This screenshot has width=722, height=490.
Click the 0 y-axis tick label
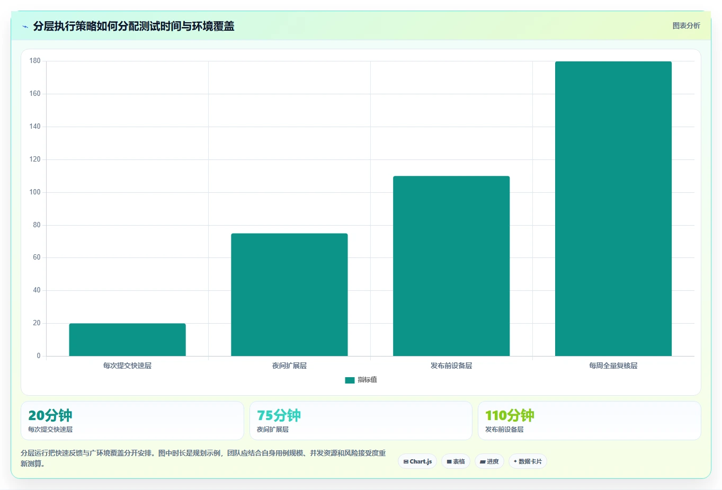[x=39, y=356]
